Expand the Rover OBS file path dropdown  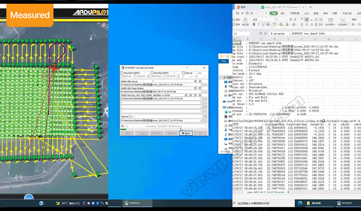click(201, 85)
